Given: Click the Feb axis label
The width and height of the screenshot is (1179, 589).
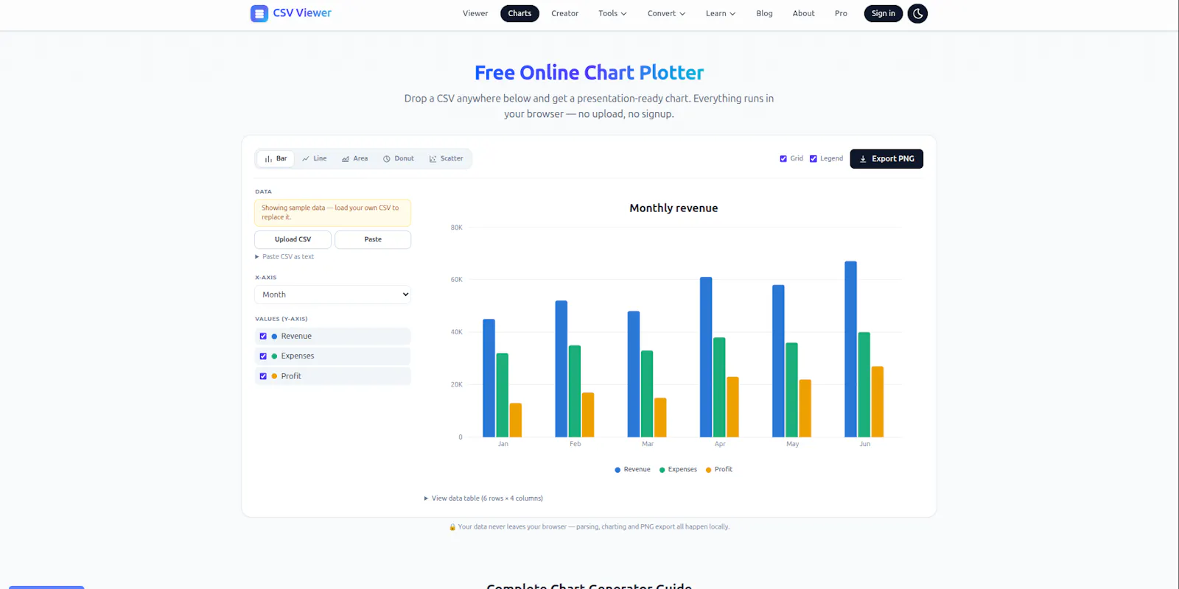Looking at the screenshot, I should pos(575,444).
